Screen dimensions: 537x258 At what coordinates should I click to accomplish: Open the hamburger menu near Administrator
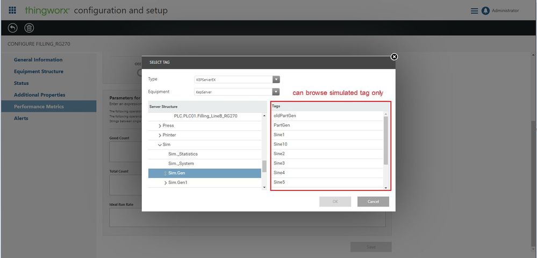click(474, 11)
